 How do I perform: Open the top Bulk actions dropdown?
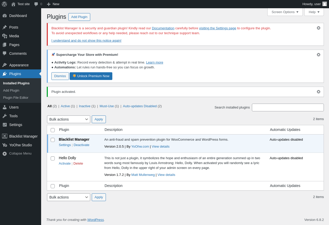click(69, 119)
